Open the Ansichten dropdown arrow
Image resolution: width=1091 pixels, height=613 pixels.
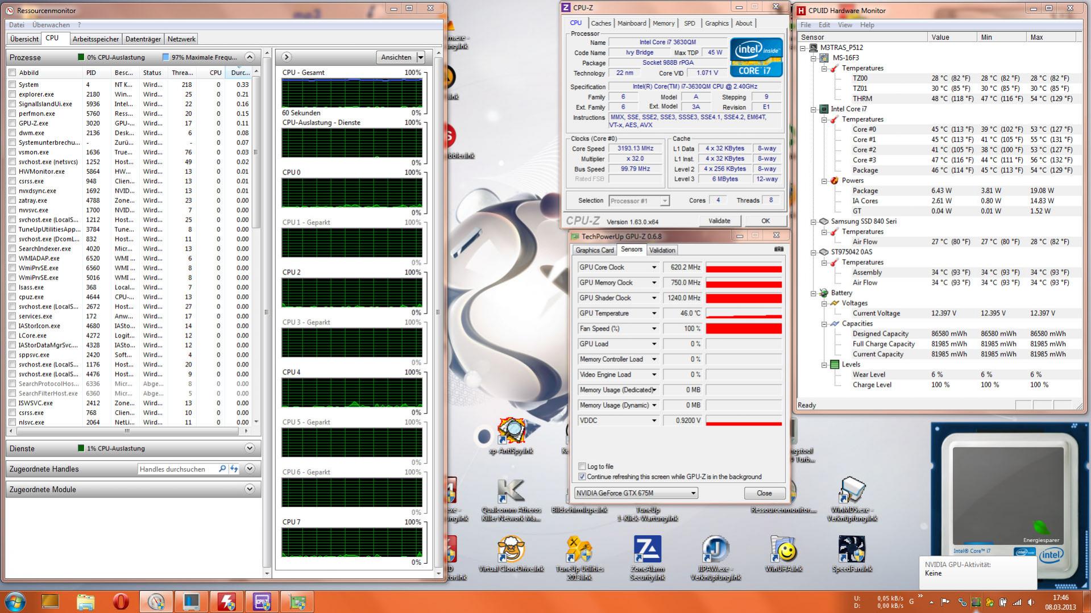pyautogui.click(x=421, y=57)
